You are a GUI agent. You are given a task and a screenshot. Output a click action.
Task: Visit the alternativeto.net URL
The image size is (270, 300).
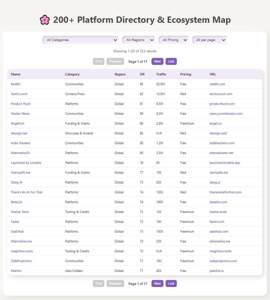221,153
